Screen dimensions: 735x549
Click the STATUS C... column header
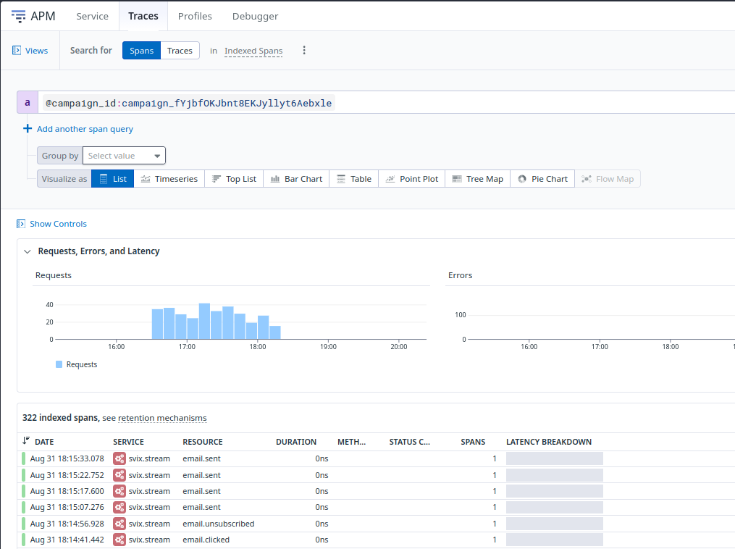(409, 442)
